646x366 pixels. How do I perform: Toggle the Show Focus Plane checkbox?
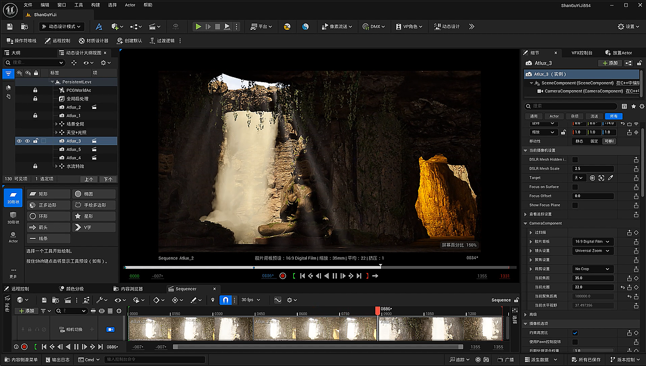pos(575,205)
